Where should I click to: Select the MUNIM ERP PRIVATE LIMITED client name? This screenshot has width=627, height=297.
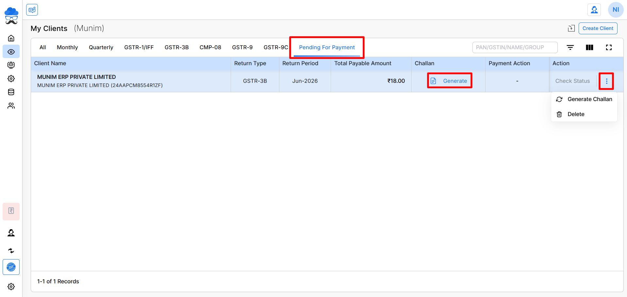pos(76,77)
